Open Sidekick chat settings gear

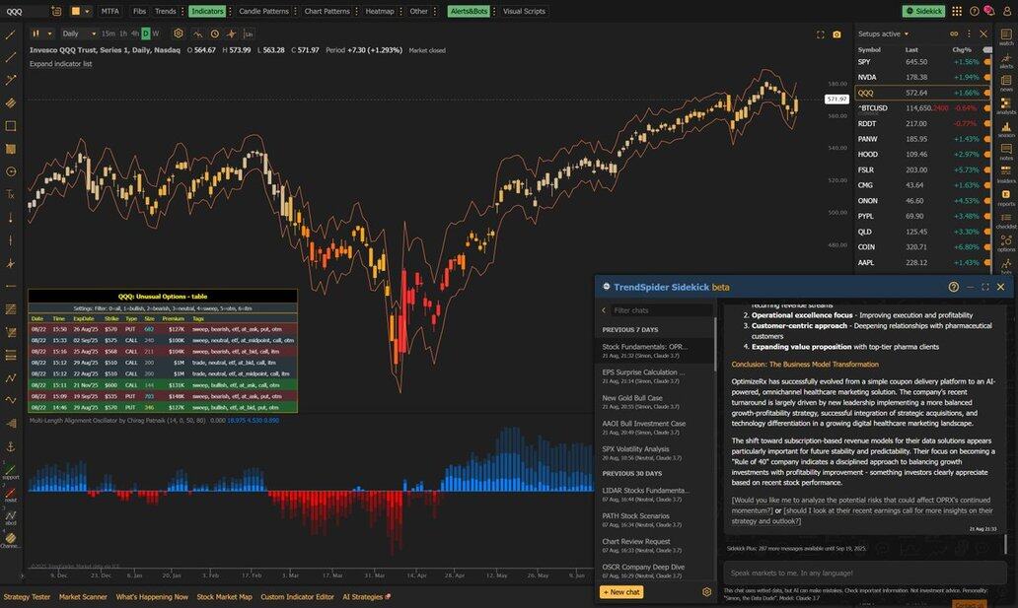[x=706, y=592]
